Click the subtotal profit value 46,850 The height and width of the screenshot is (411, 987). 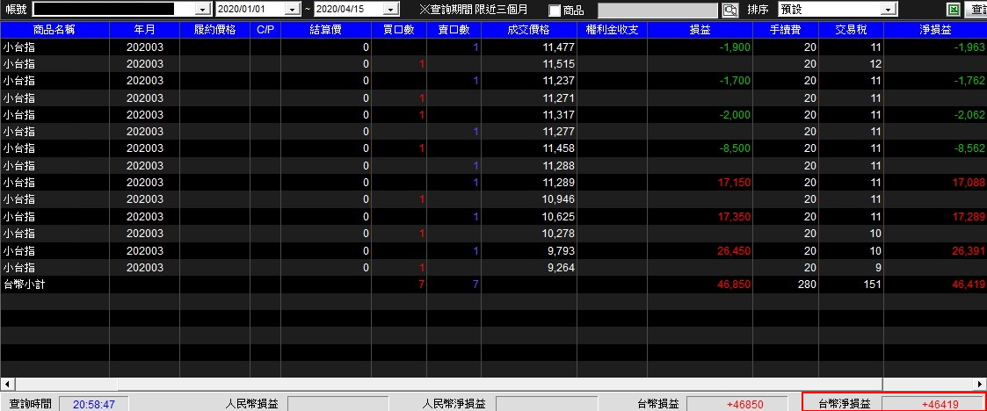pyautogui.click(x=735, y=285)
